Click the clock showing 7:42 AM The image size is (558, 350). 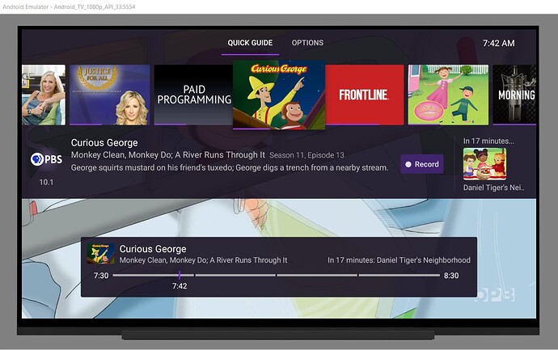point(498,43)
